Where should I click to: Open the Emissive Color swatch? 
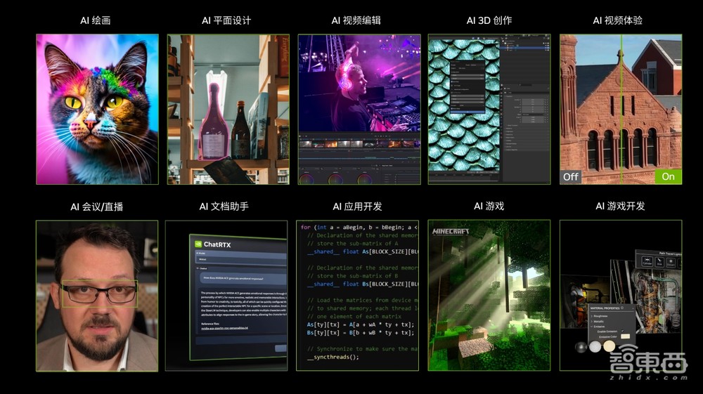[x=626, y=336]
